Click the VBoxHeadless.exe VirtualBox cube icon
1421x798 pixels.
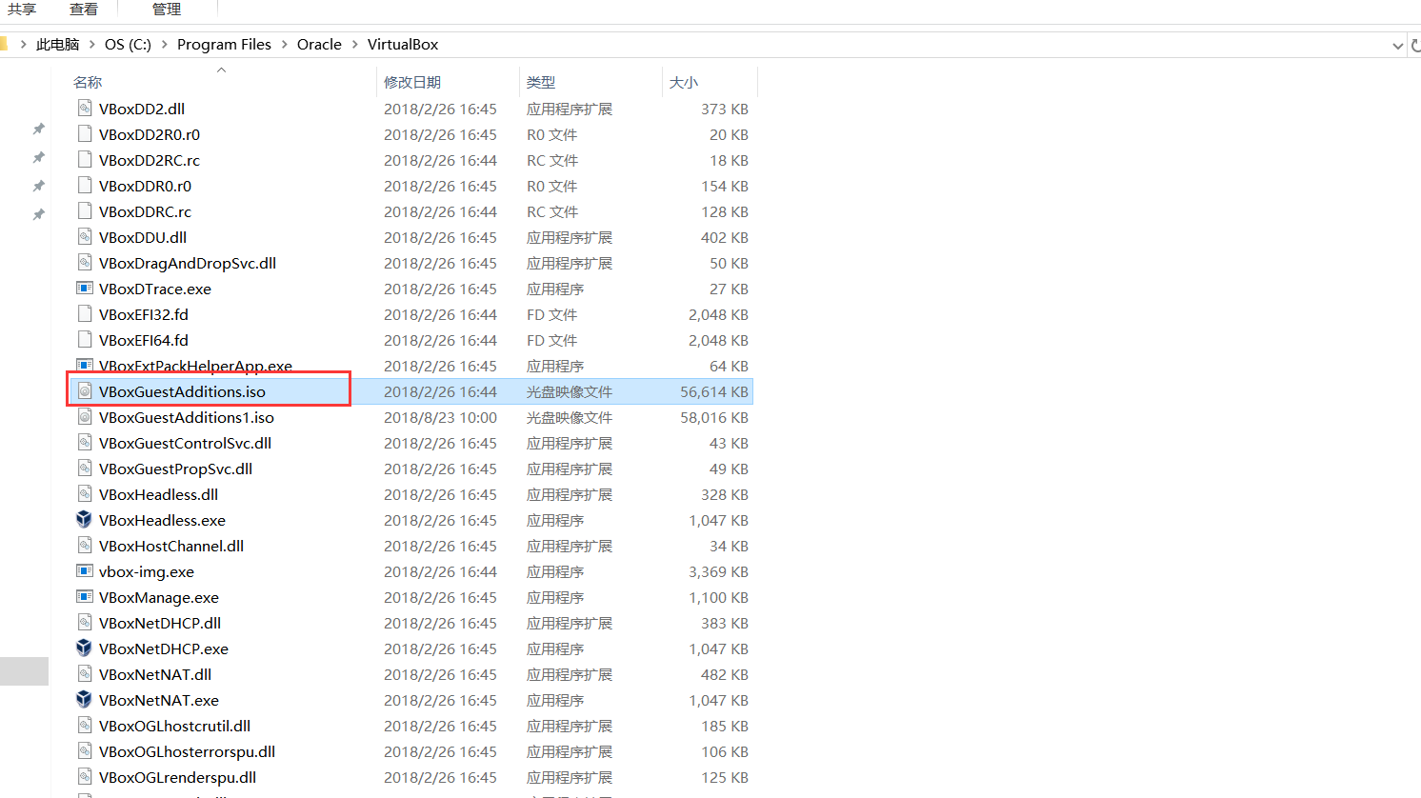[85, 520]
